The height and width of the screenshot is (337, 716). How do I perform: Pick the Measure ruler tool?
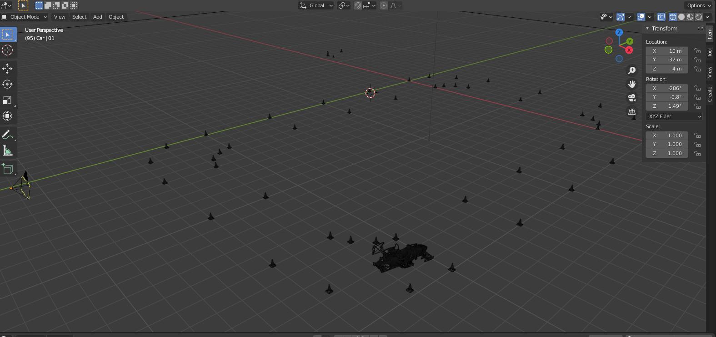point(8,151)
